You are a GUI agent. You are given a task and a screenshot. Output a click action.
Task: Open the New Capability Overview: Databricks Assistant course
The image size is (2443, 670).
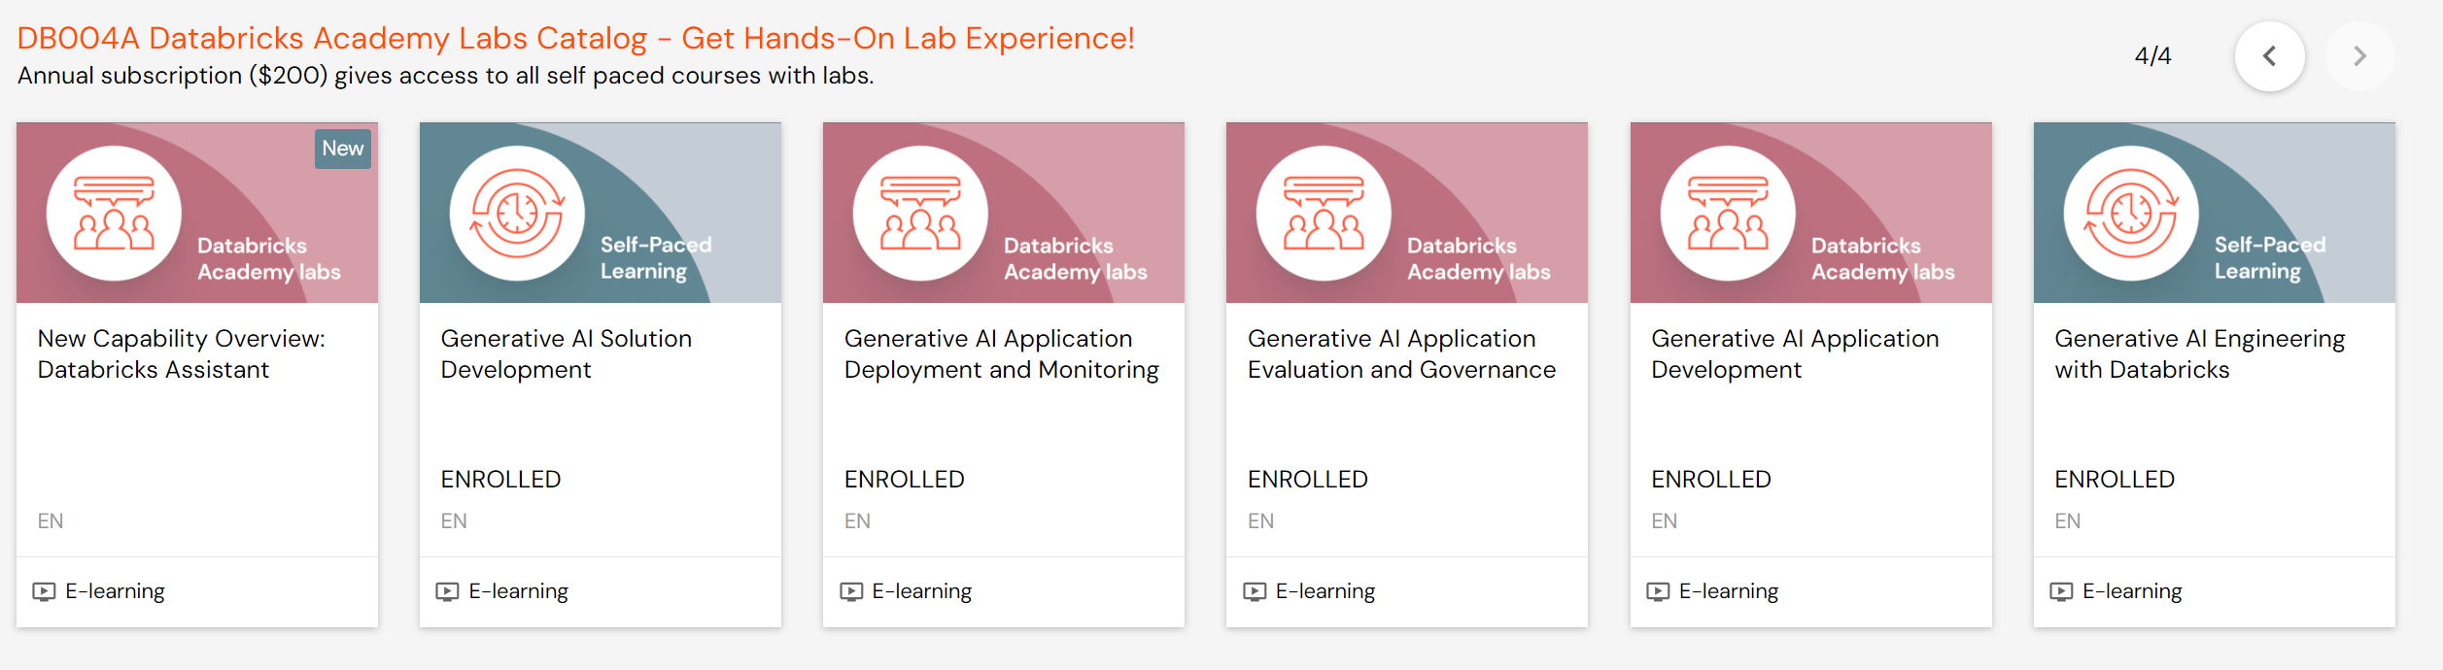coord(181,353)
